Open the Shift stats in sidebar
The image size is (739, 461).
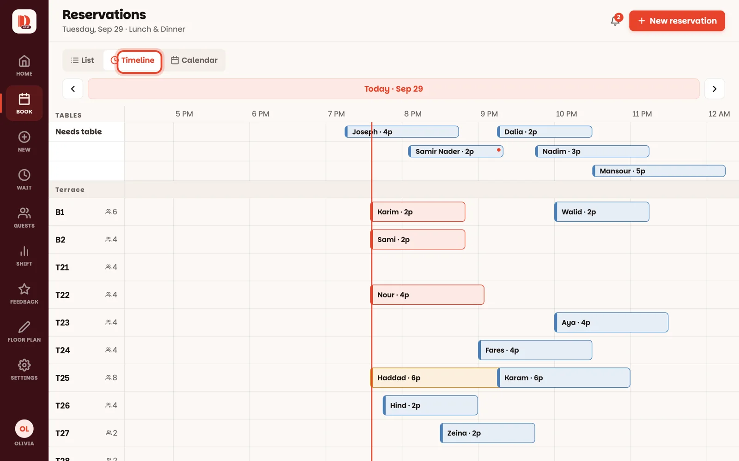point(24,255)
